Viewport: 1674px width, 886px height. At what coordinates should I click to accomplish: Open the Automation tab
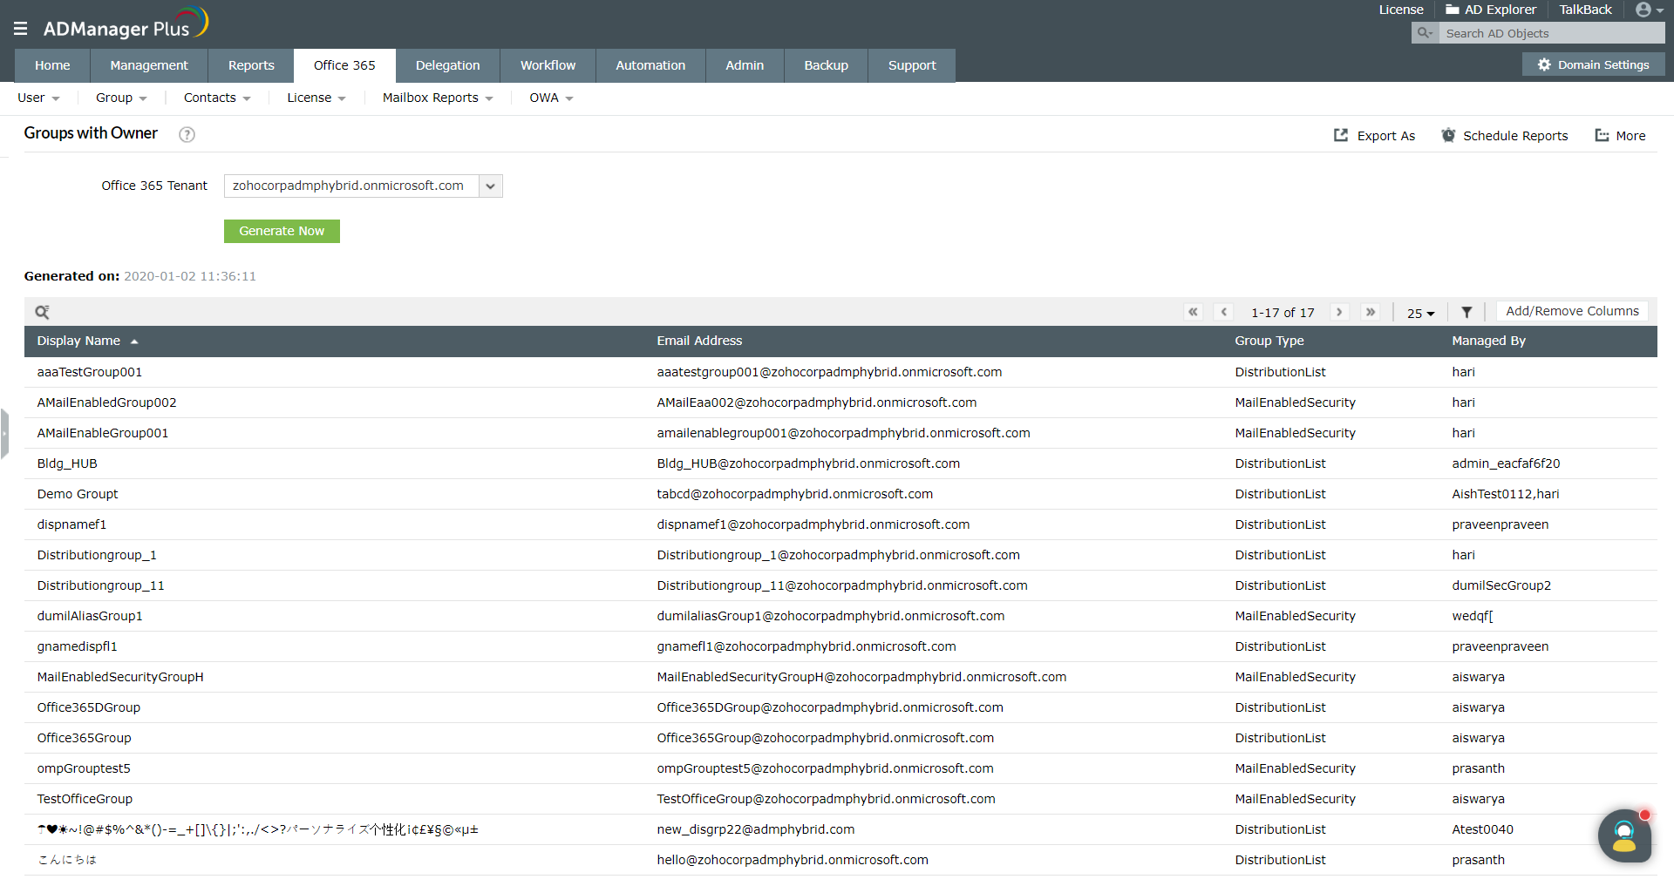(x=650, y=64)
